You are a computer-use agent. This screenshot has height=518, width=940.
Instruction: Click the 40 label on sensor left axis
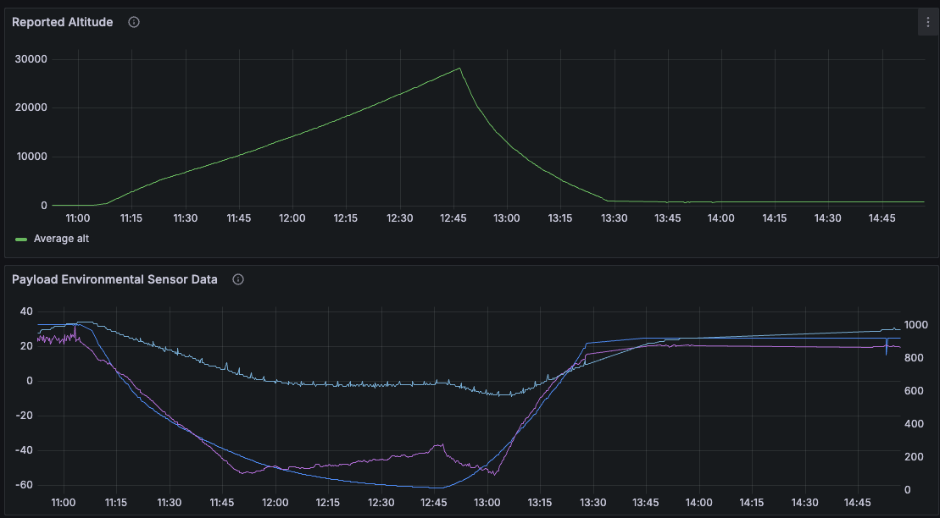pyautogui.click(x=26, y=311)
